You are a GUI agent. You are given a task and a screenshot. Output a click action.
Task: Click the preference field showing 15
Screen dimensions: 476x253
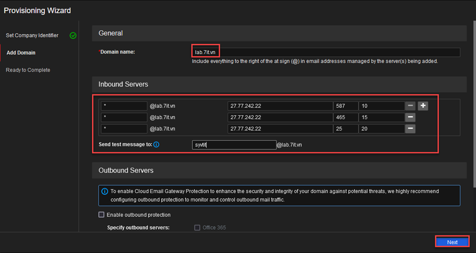pos(382,117)
